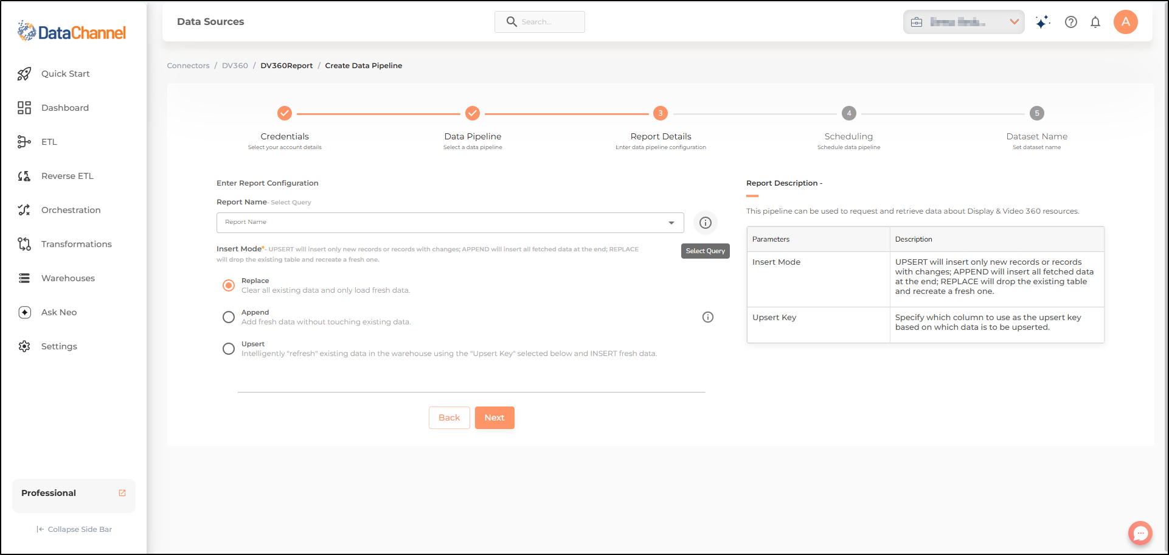Click the Credentials completed step checkmark
Viewport: 1169px width, 555px height.
point(285,113)
